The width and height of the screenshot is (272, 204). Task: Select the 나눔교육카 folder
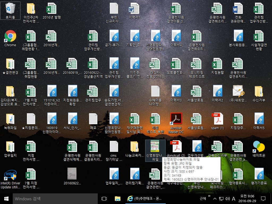click(134, 149)
